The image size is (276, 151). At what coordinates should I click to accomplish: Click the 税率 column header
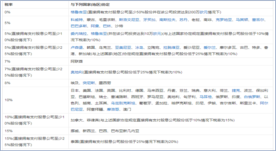pos(8,5)
